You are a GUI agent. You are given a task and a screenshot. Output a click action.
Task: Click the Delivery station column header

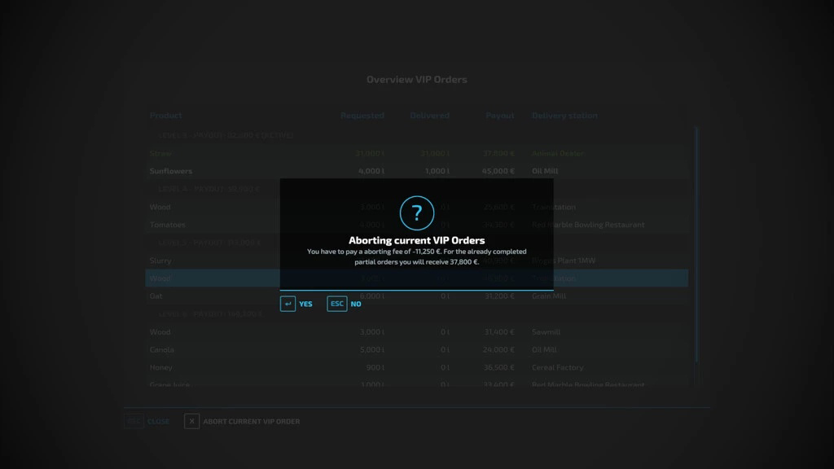[x=564, y=116]
